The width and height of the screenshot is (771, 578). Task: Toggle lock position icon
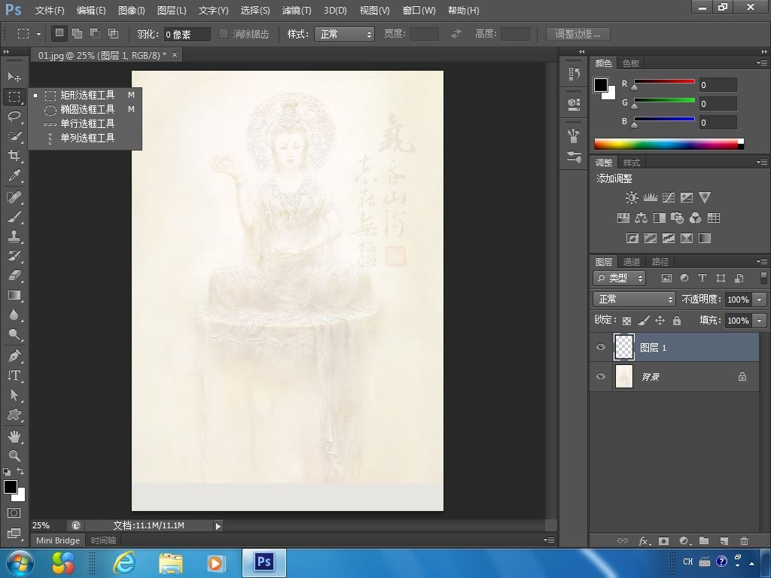pos(660,321)
